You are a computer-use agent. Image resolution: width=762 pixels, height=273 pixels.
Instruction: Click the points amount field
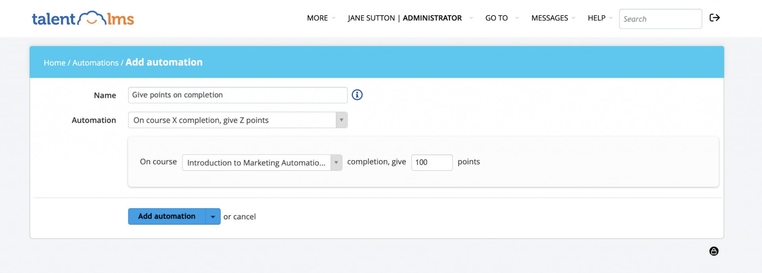coord(431,163)
